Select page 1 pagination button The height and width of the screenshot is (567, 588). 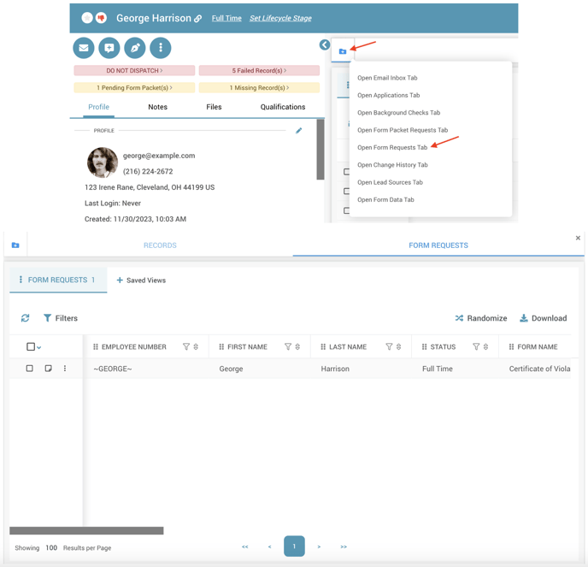(x=294, y=546)
